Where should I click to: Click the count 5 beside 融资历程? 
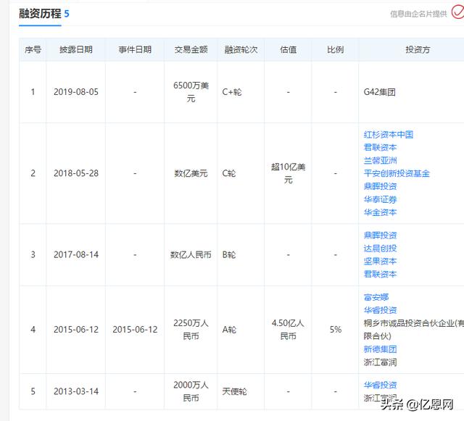click(67, 14)
